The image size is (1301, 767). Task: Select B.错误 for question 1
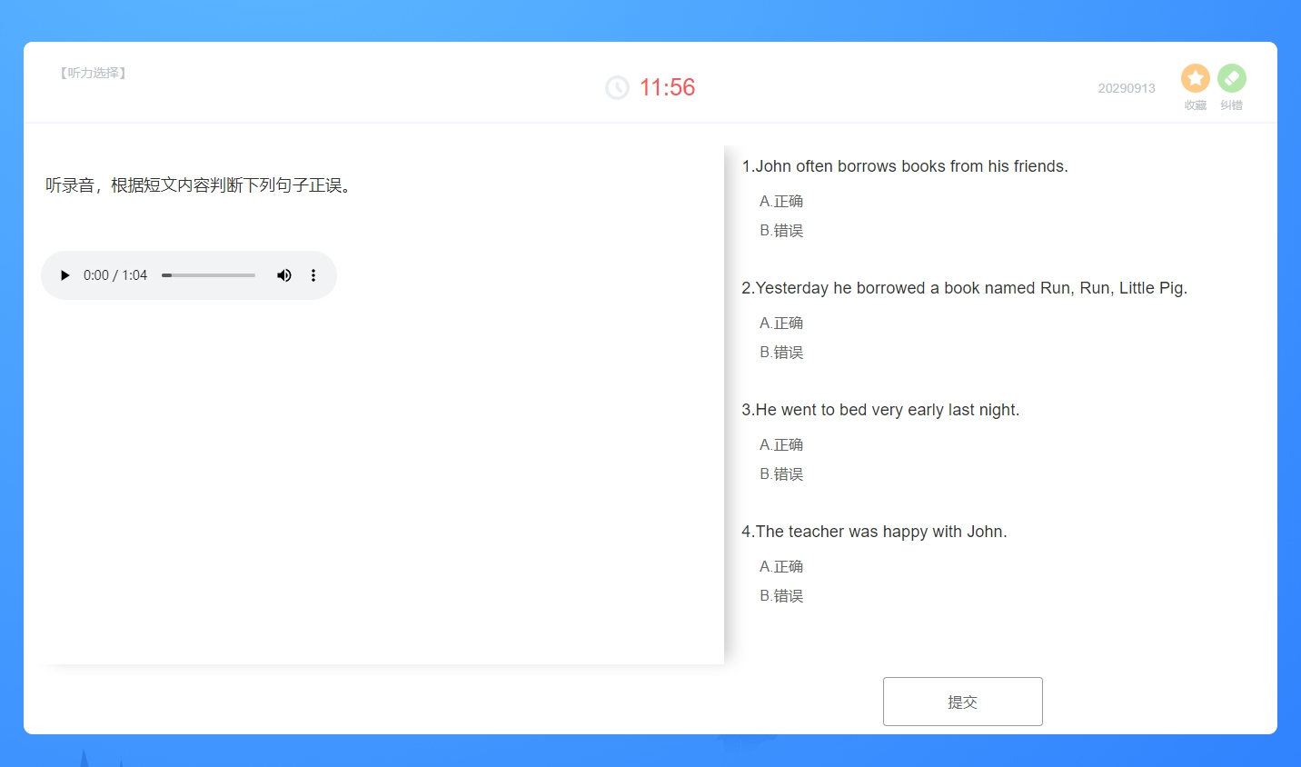[781, 231]
